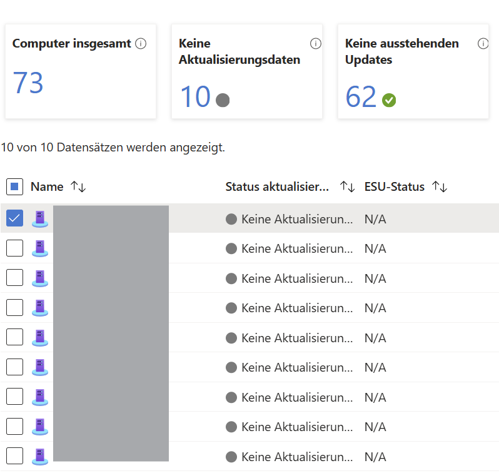The image size is (499, 473).
Task: Check the last visible row's checkbox
Action: (x=14, y=456)
